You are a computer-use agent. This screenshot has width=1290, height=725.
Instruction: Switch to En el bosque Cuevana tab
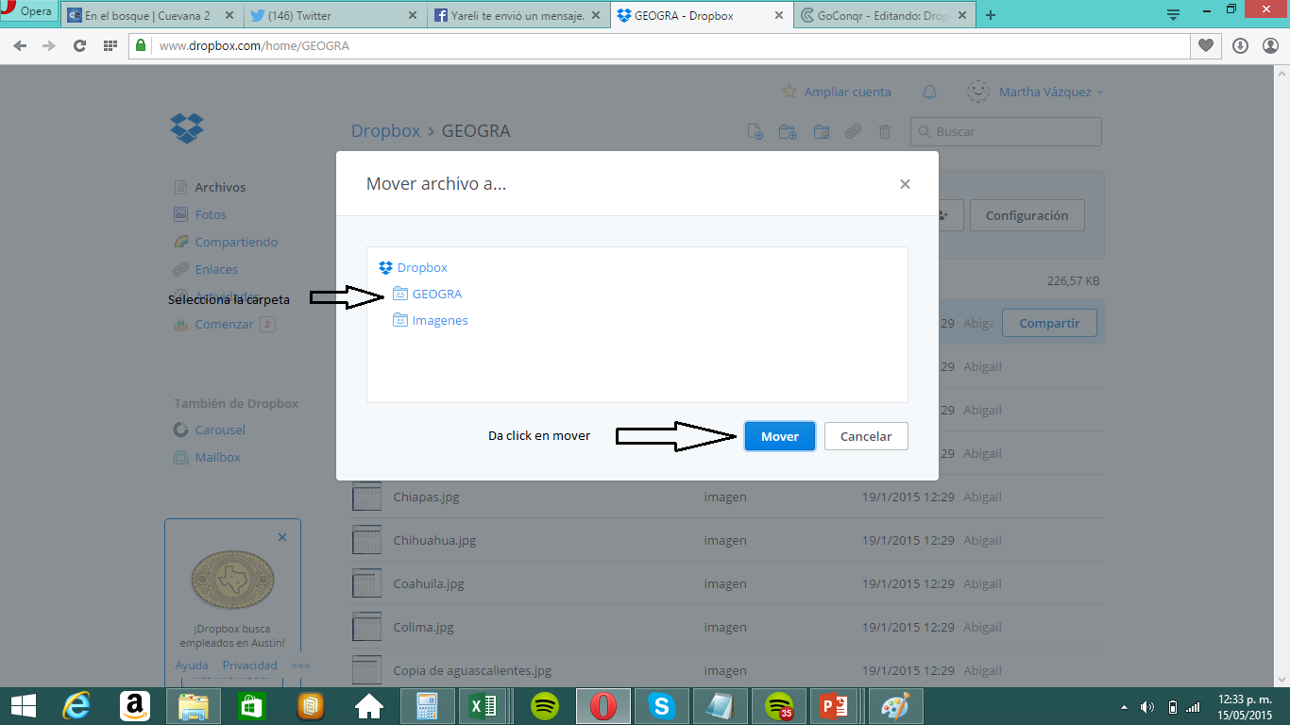pyautogui.click(x=149, y=15)
